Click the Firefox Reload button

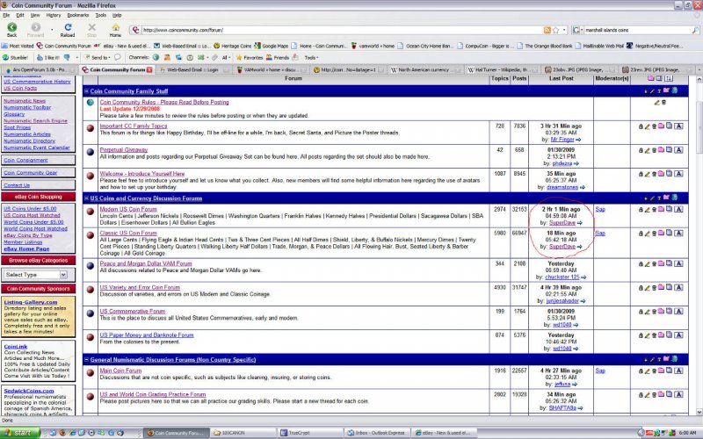(x=68, y=30)
